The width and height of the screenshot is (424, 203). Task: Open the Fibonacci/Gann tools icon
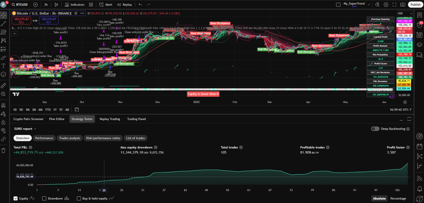pyautogui.click(x=3, y=32)
